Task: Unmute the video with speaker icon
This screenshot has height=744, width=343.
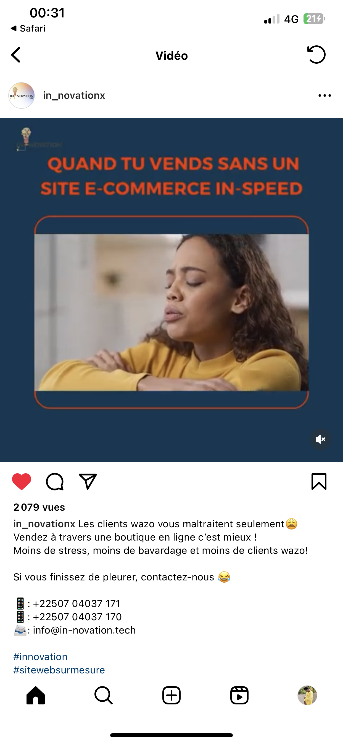Action: 321,439
